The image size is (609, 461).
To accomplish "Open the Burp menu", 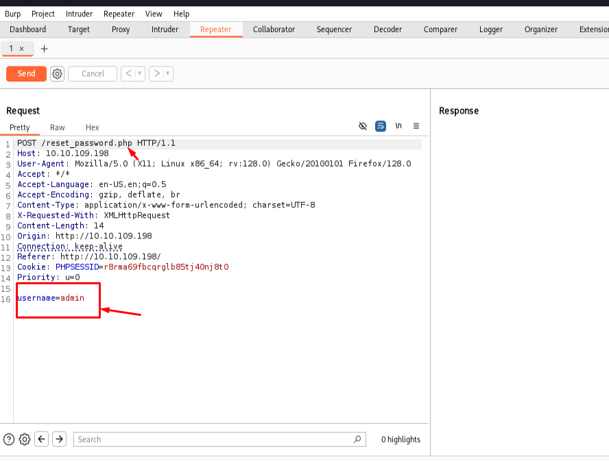I will click(12, 14).
